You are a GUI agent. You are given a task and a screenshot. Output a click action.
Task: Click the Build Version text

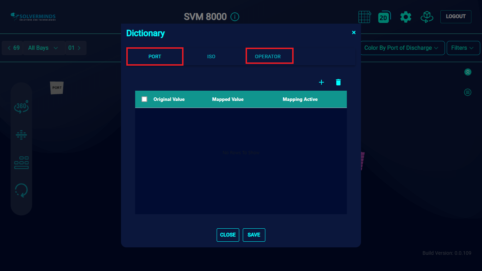click(447, 253)
